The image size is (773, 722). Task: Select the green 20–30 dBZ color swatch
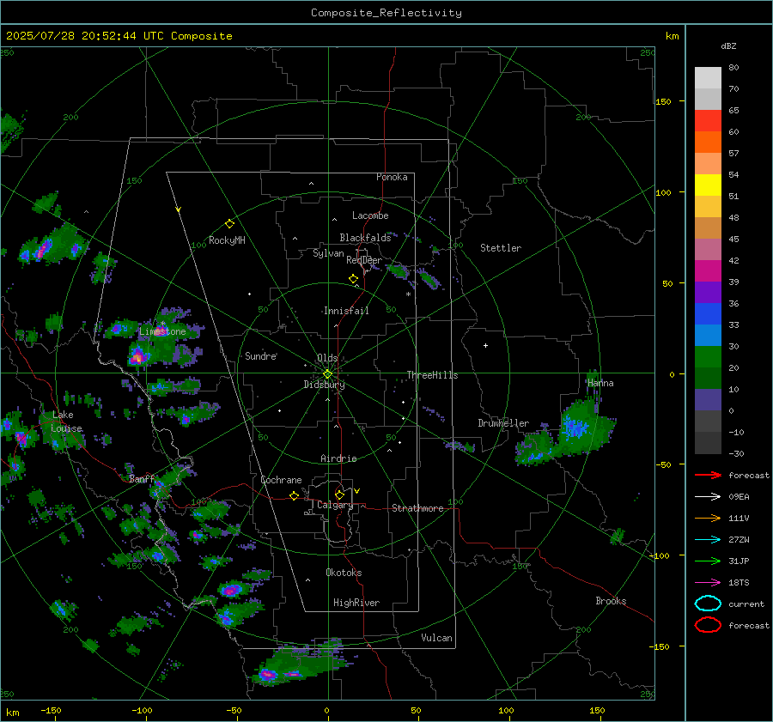click(708, 356)
